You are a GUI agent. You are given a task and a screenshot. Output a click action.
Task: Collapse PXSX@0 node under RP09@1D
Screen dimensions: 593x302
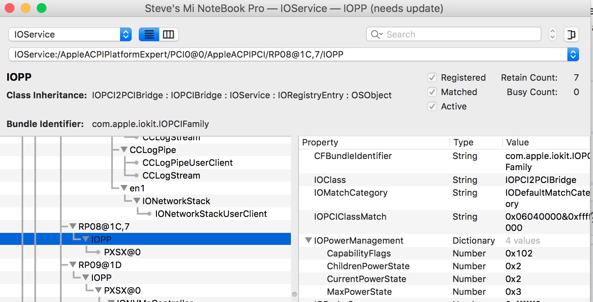coord(98,290)
